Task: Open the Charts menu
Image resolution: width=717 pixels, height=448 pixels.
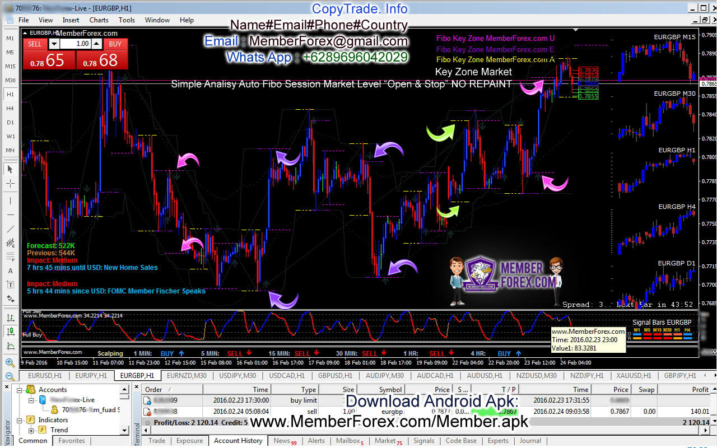Action: [x=99, y=20]
